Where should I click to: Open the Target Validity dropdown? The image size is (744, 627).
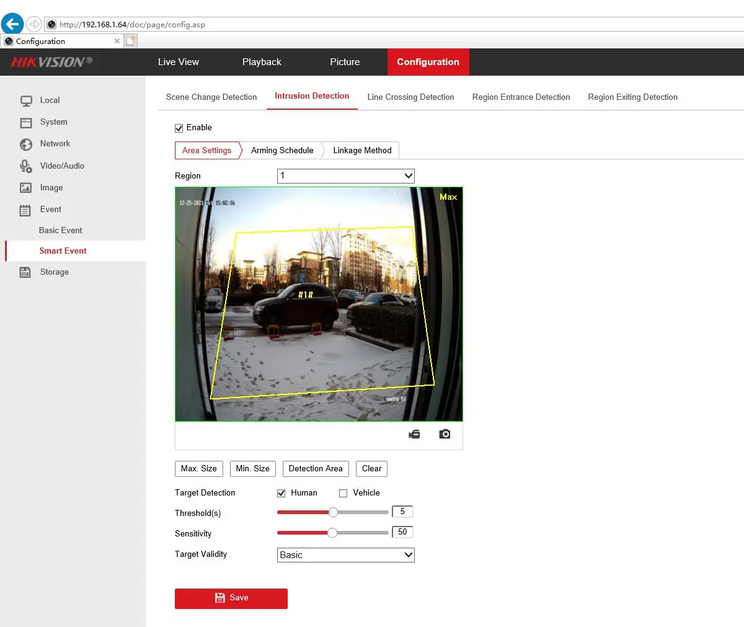point(345,555)
